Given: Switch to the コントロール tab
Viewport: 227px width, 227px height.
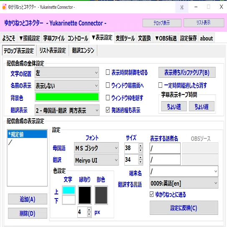Looking at the screenshot, I should pos(78,38).
